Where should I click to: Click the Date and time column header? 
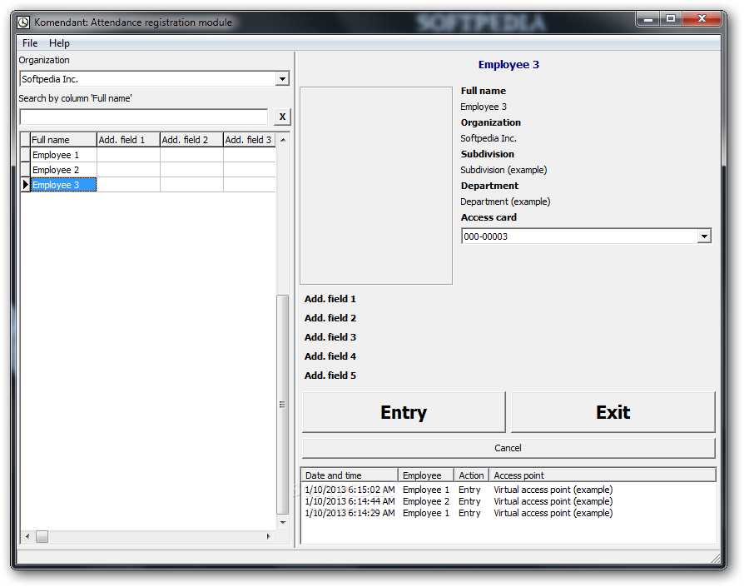pos(350,475)
